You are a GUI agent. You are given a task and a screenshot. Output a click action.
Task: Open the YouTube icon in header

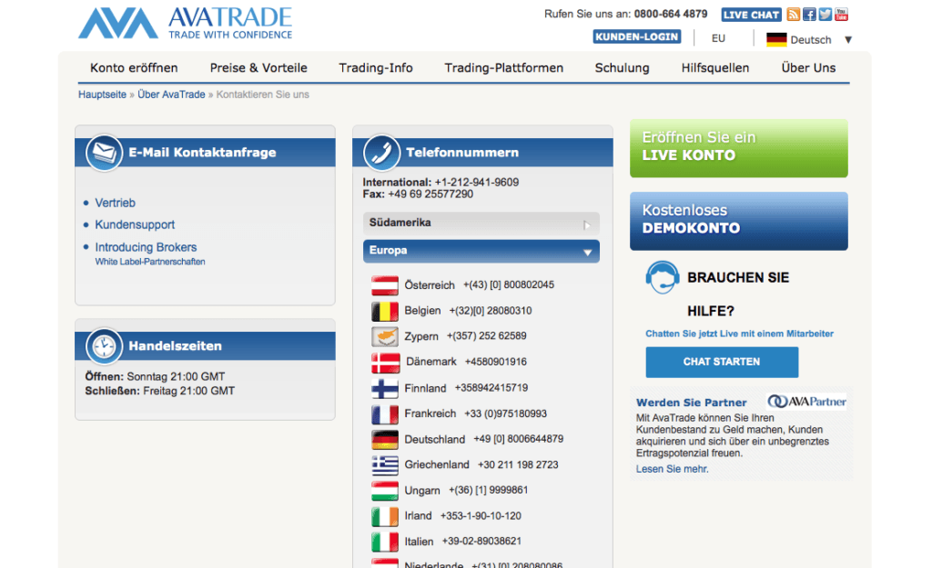pos(841,15)
